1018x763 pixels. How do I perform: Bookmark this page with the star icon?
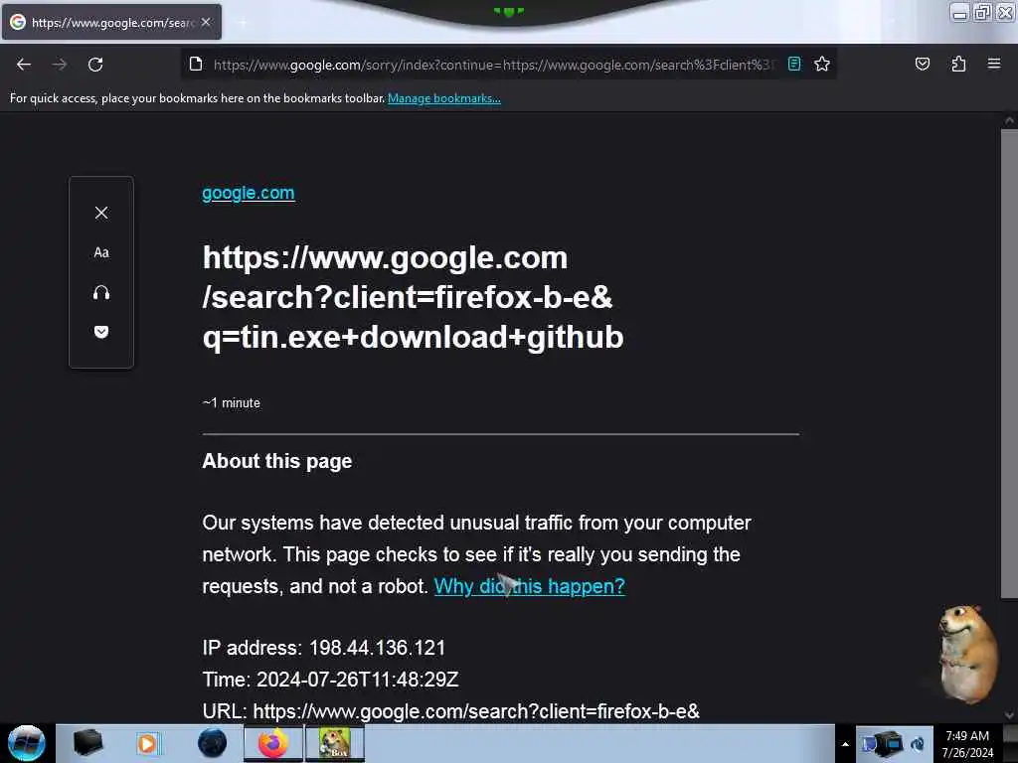pyautogui.click(x=822, y=65)
